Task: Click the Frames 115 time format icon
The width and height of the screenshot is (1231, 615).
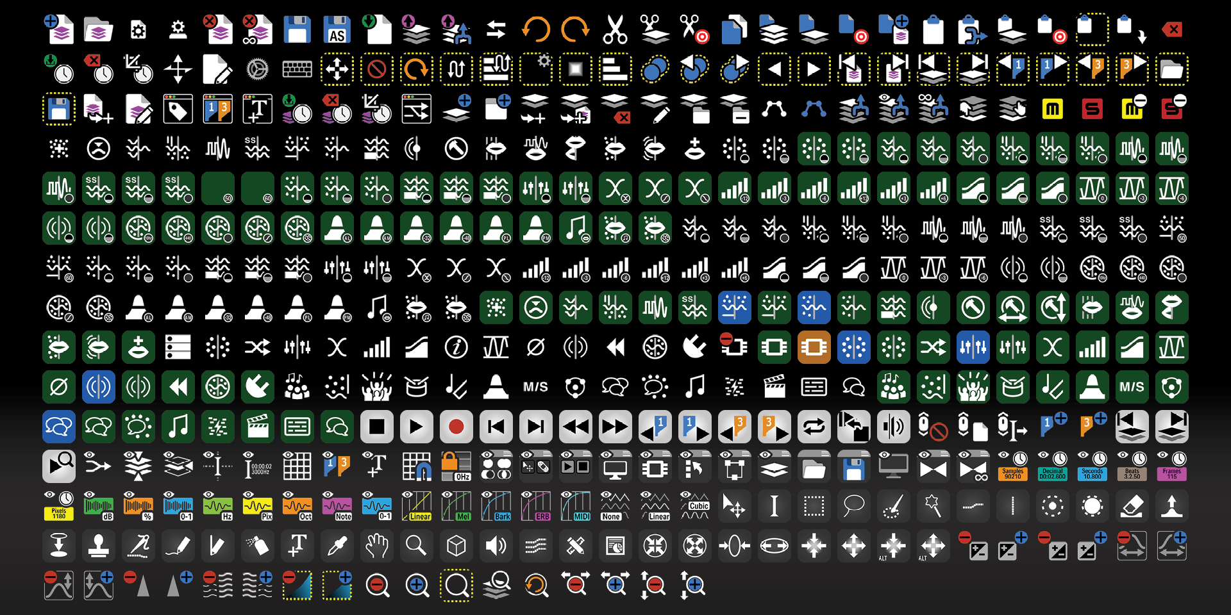Action: click(1172, 466)
